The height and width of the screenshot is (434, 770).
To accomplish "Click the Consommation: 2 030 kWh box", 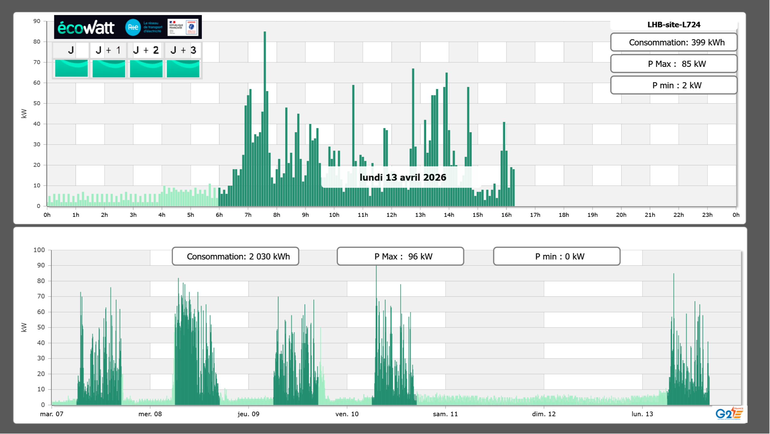I will (235, 256).
